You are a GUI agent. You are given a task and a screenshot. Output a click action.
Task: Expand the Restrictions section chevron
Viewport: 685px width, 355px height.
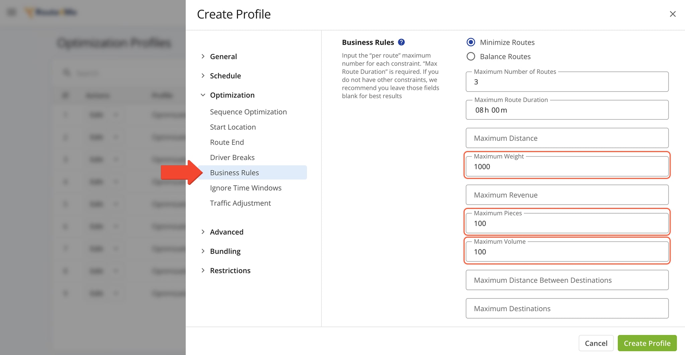[203, 270]
